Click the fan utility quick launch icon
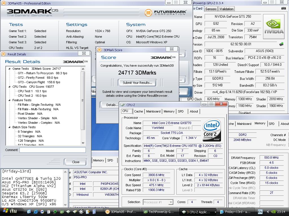The image size is (289, 216). click(x=81, y=212)
